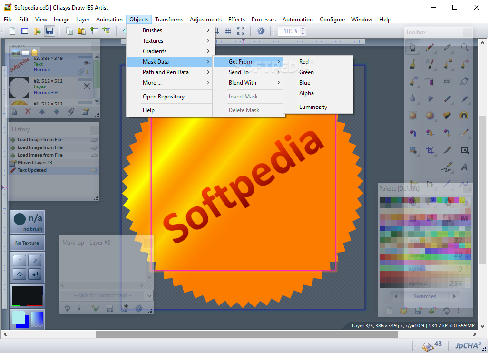
Task: Create a new blank document from toolbar
Action: click(x=12, y=31)
